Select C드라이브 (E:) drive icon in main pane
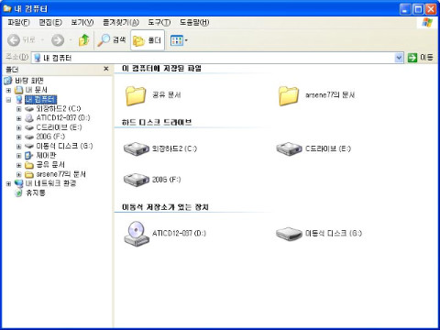 pos(289,148)
